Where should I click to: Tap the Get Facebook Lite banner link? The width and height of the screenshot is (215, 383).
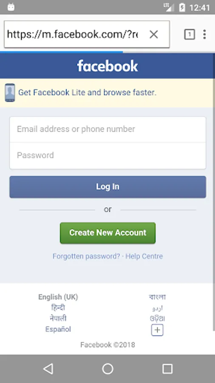pyautogui.click(x=87, y=93)
